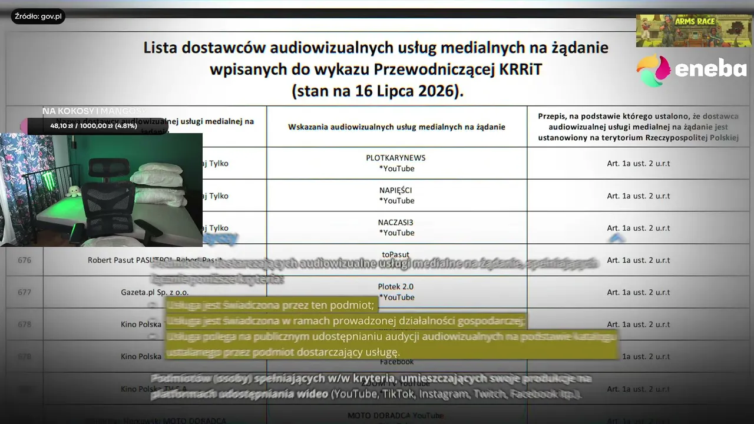Select the NAPIĘŚCI cell
This screenshot has width=754, height=424.
click(396, 196)
